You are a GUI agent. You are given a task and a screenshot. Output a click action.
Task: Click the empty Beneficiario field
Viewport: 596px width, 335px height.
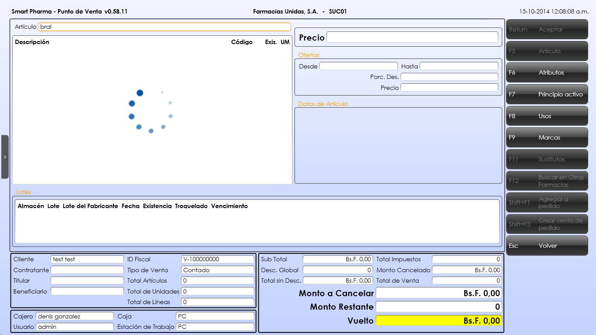87,291
